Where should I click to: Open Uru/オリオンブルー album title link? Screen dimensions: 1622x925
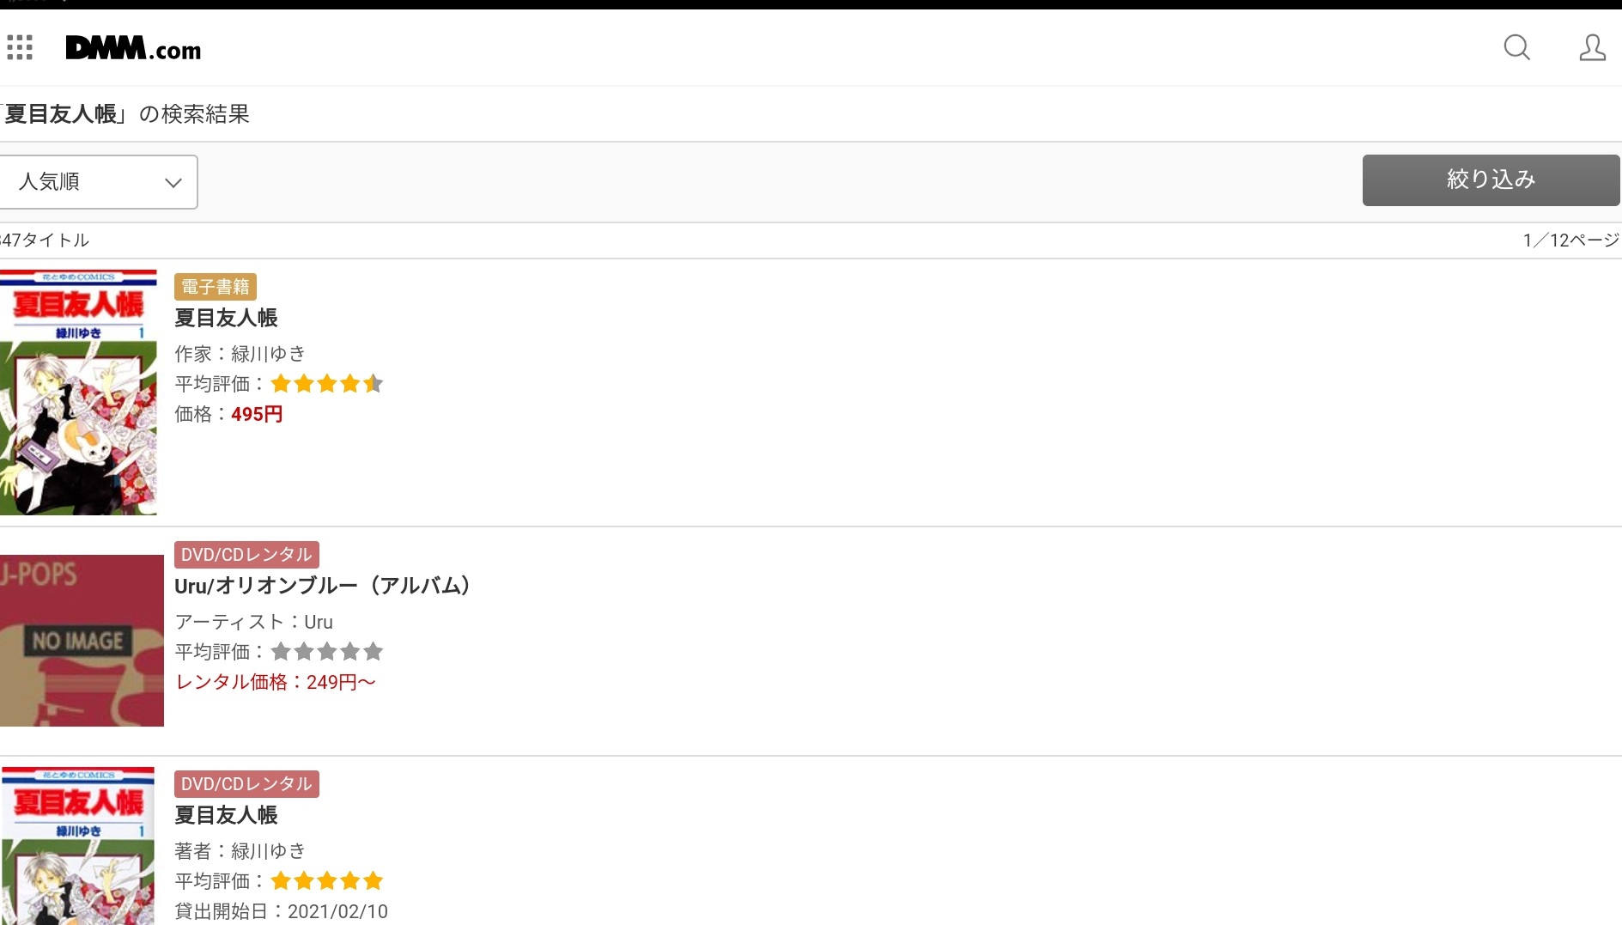click(322, 586)
